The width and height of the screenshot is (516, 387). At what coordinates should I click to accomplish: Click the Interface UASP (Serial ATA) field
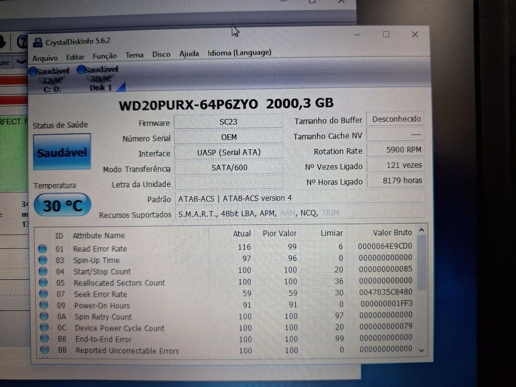coord(229,152)
